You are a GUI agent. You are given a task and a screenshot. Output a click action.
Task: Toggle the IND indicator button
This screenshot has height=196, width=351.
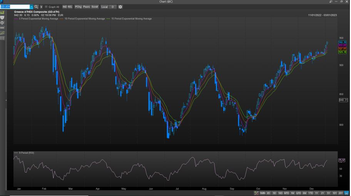65,7
